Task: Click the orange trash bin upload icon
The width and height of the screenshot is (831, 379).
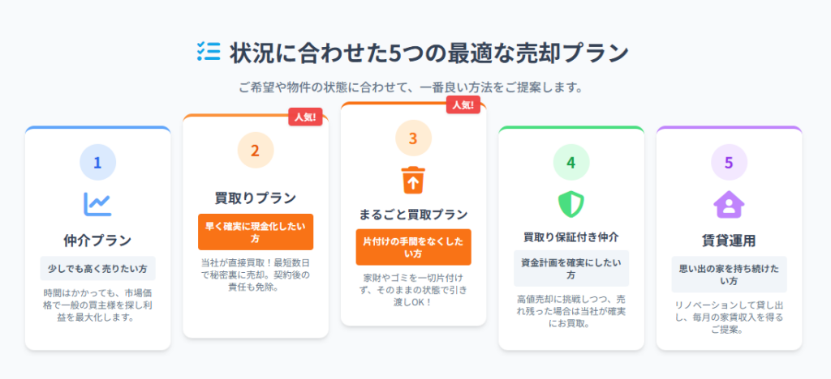Action: pos(413,180)
